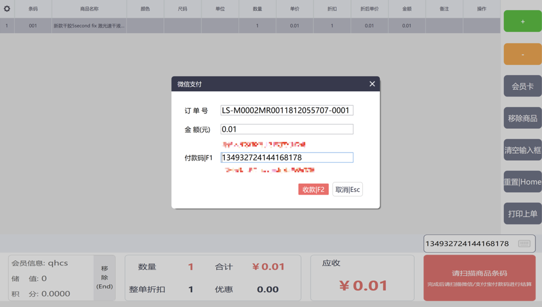Viewport: 542px width, 307px height.
Task: Click the 储值: 0 text
Action: point(29,278)
